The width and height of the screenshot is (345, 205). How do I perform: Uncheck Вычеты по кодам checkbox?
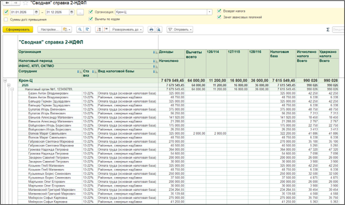pos(90,19)
